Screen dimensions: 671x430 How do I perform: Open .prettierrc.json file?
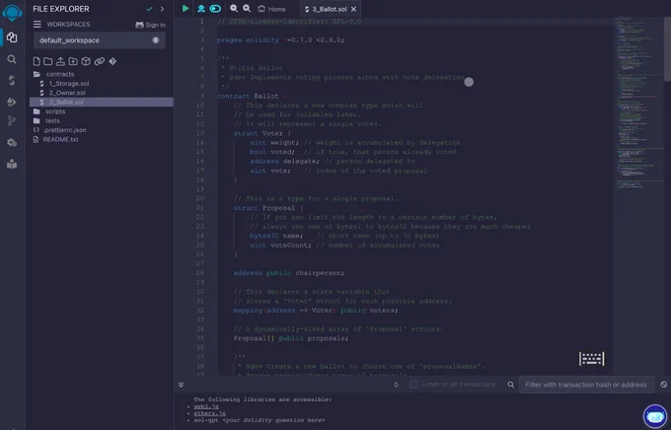click(64, 129)
